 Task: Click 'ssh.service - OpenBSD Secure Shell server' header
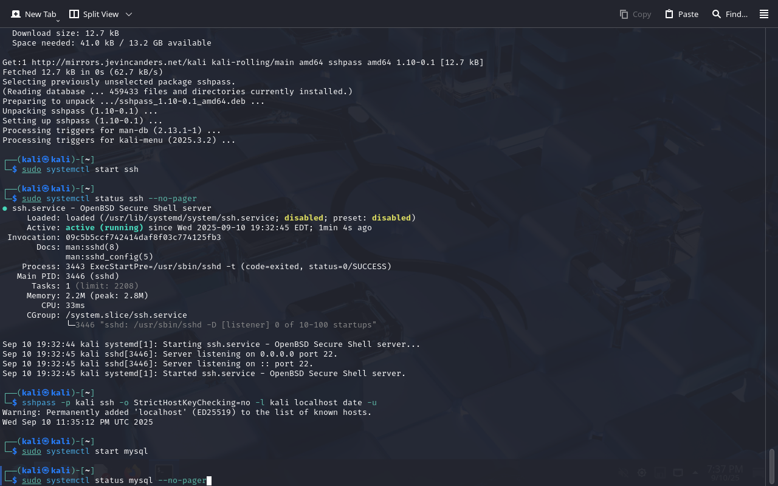[112, 208]
